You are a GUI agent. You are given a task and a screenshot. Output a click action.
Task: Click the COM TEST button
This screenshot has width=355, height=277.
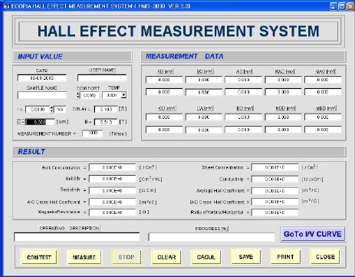pyautogui.click(x=39, y=257)
